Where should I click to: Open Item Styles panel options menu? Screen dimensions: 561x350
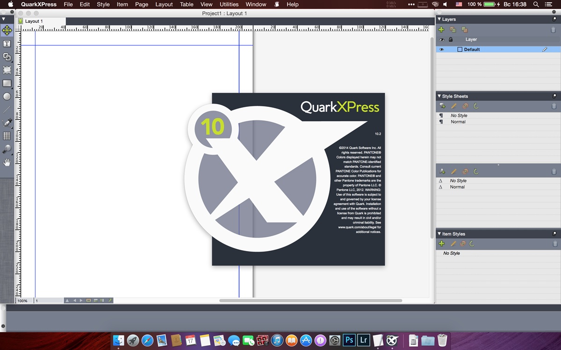point(554,234)
